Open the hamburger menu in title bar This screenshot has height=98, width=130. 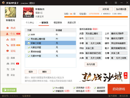click(x=116, y=3)
